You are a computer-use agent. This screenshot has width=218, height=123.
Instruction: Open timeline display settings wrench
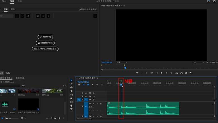[97, 85]
